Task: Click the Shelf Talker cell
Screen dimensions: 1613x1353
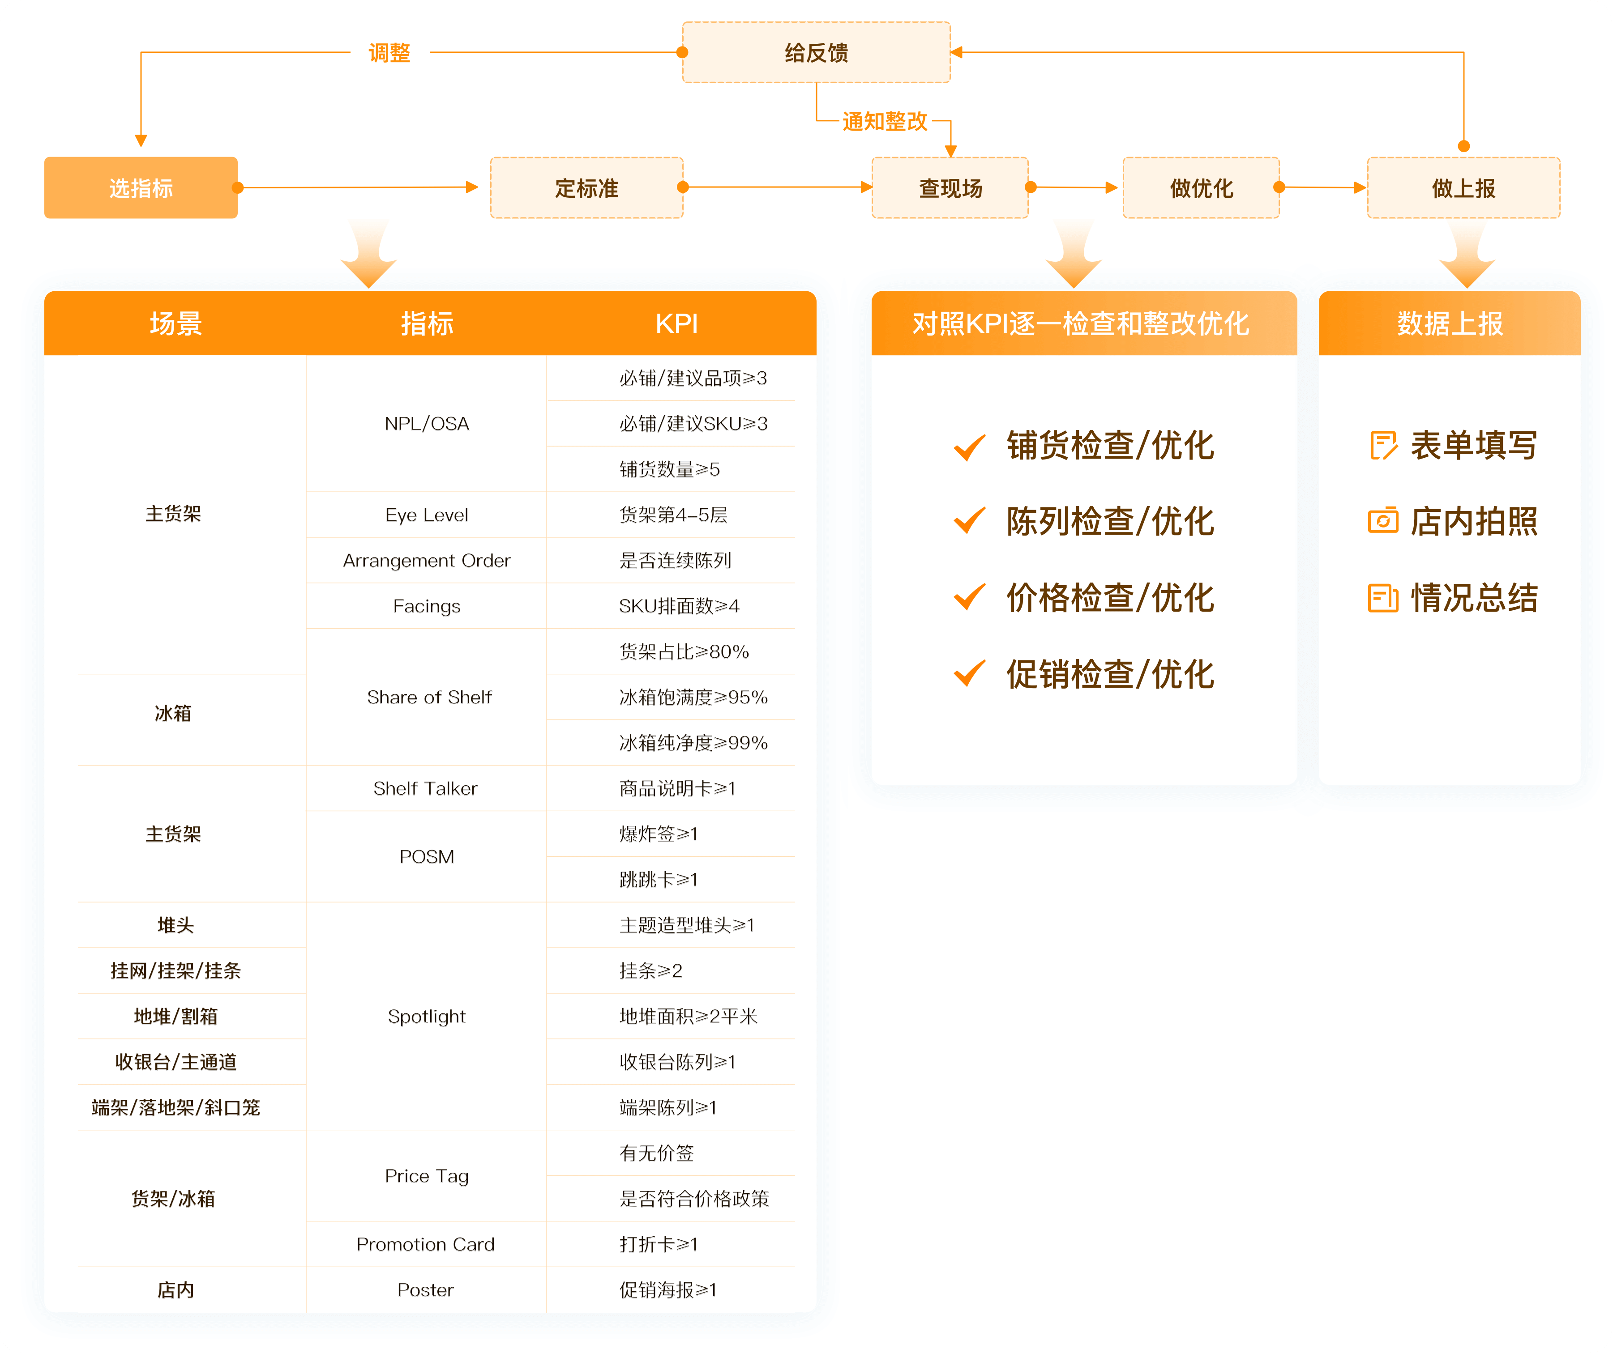Action: [x=427, y=788]
